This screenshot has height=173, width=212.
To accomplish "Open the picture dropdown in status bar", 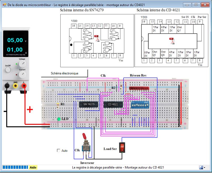I will pyautogui.click(x=202, y=167).
